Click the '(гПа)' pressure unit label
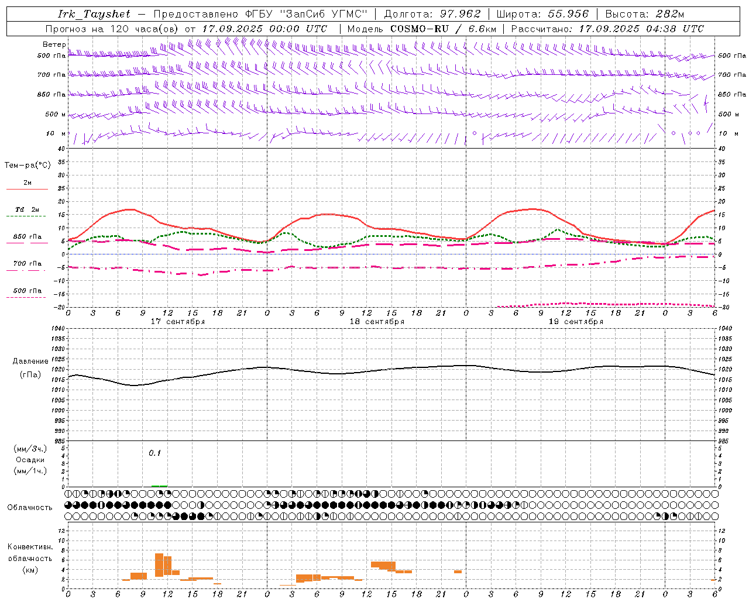Image resolution: width=749 pixels, height=599 pixels. (30, 375)
